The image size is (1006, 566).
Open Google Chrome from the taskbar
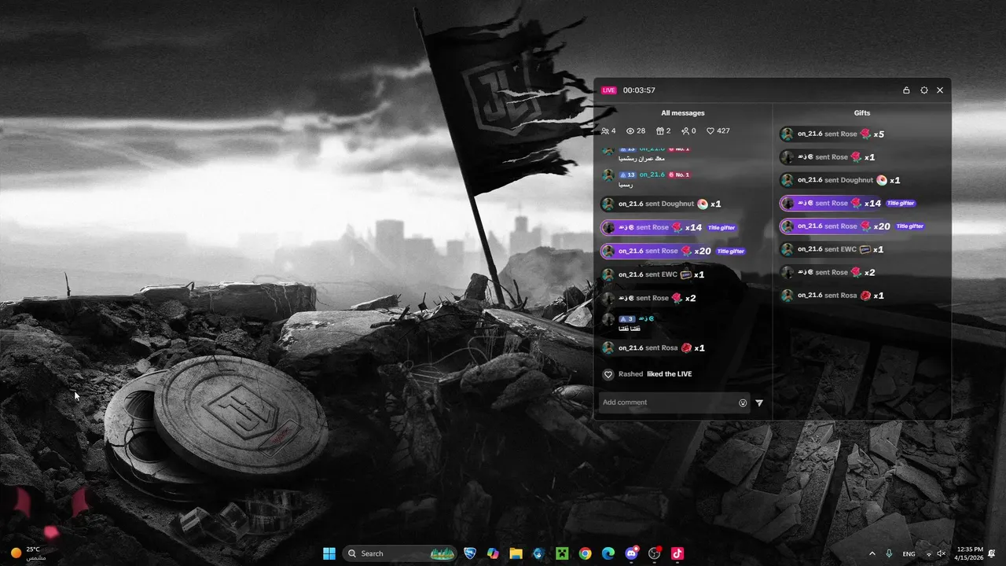tap(585, 553)
